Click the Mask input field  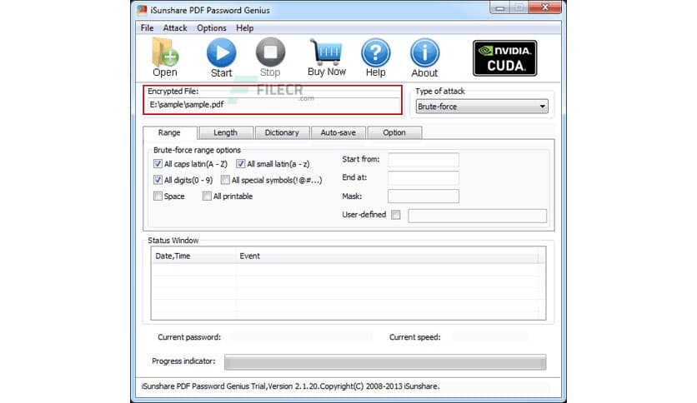click(424, 197)
